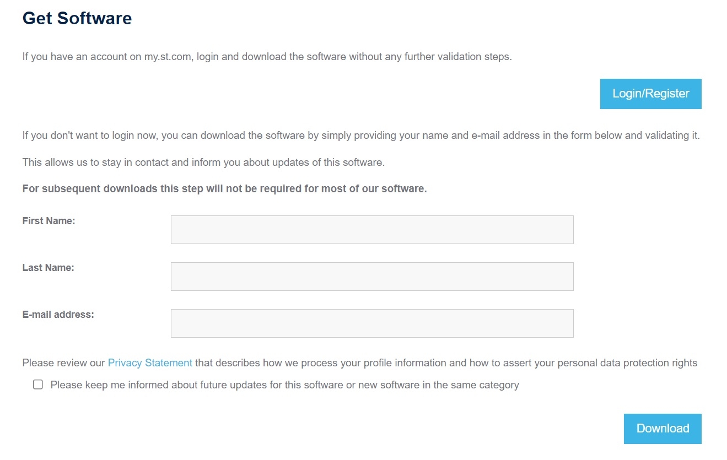The image size is (727, 460).
Task: Click the 'without any further validation steps' text
Action: pyautogui.click(x=430, y=57)
